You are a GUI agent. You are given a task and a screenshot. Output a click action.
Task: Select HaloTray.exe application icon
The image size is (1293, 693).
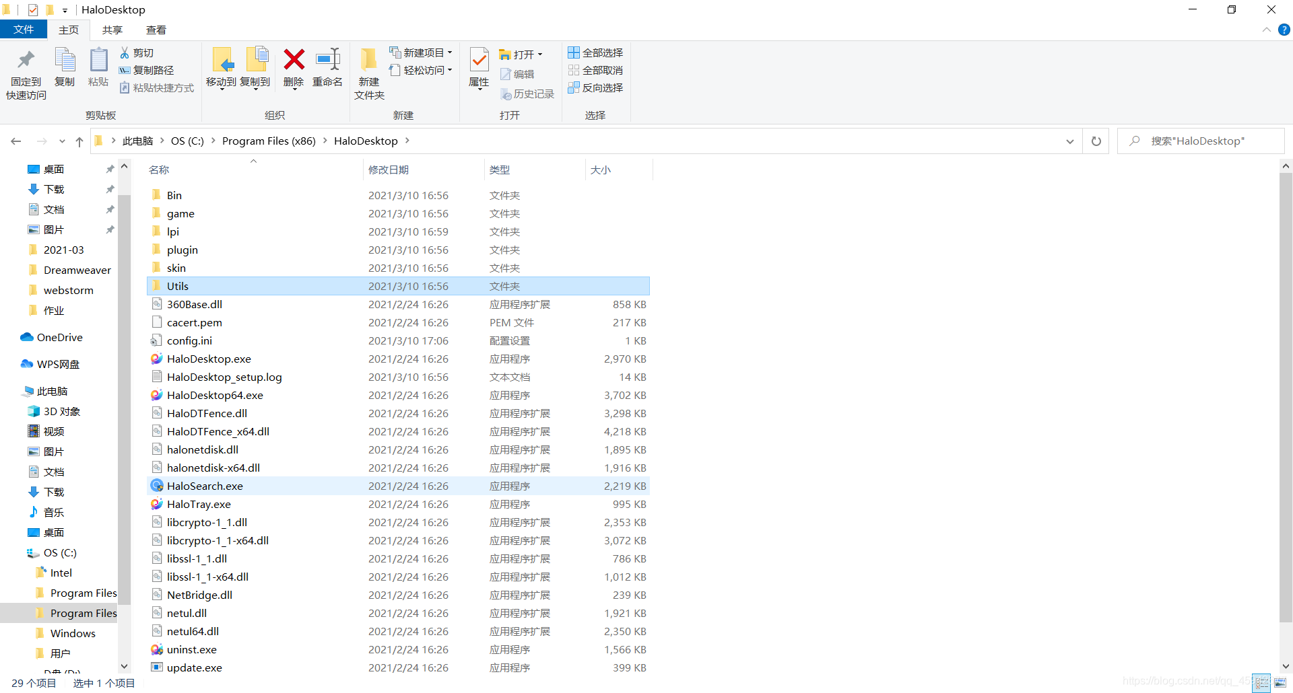pos(156,504)
